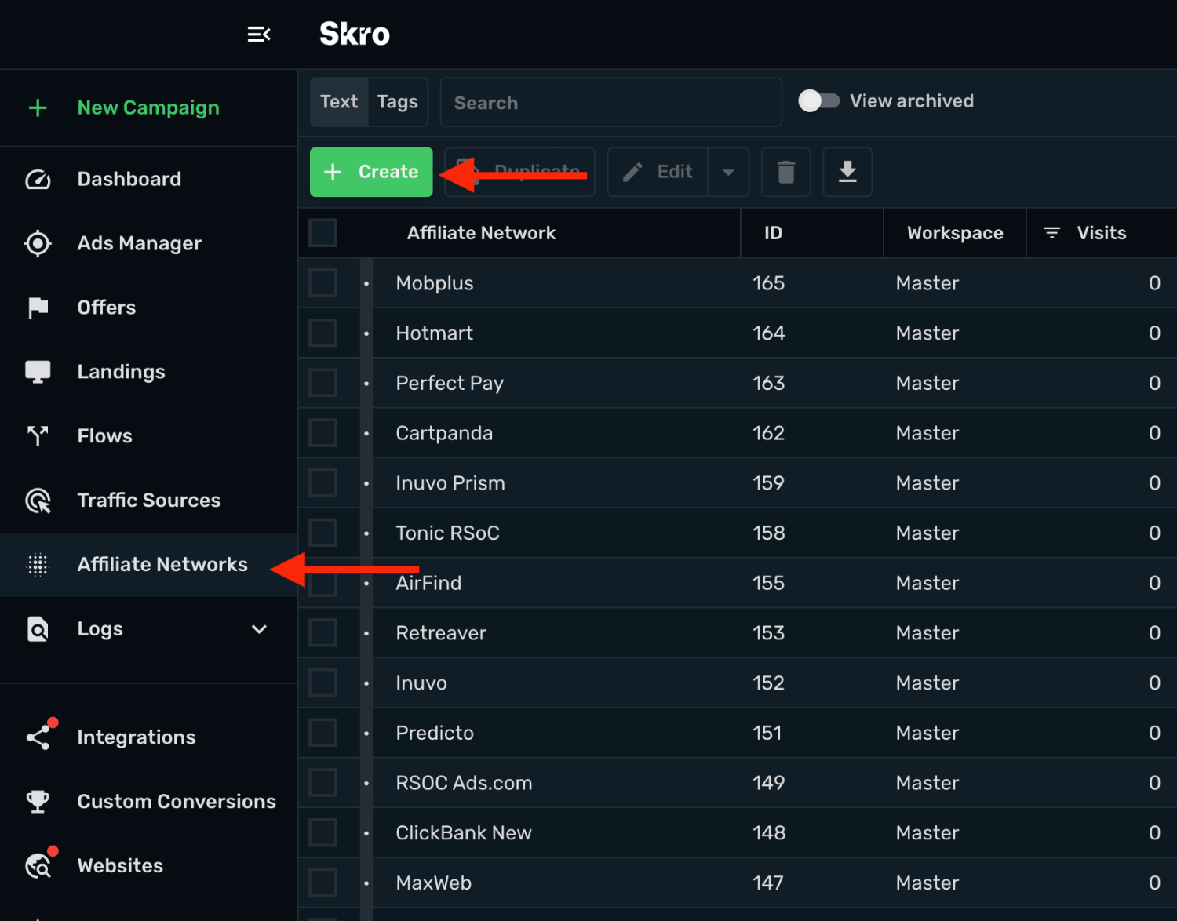Click the download export icon
Screen dimensions: 1177x921
click(847, 172)
